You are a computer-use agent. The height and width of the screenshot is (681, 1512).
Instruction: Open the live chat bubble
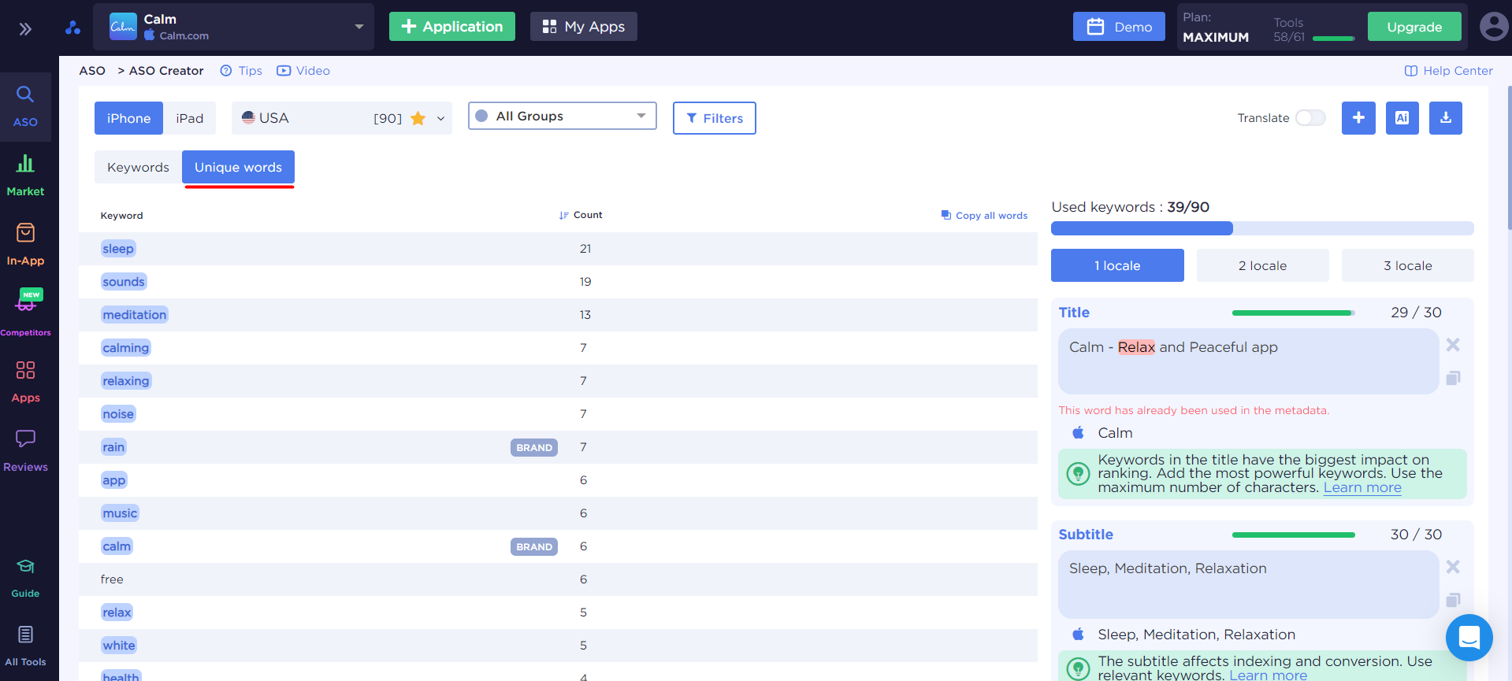click(1469, 637)
